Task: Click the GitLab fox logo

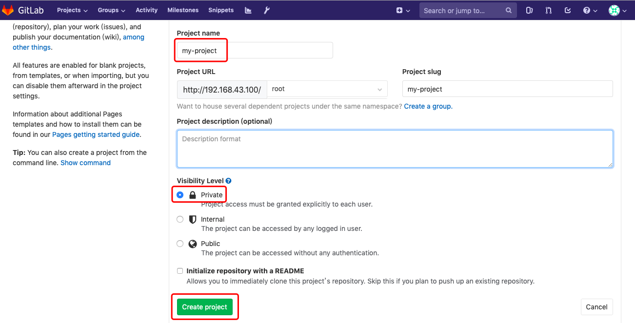Action: tap(7, 10)
